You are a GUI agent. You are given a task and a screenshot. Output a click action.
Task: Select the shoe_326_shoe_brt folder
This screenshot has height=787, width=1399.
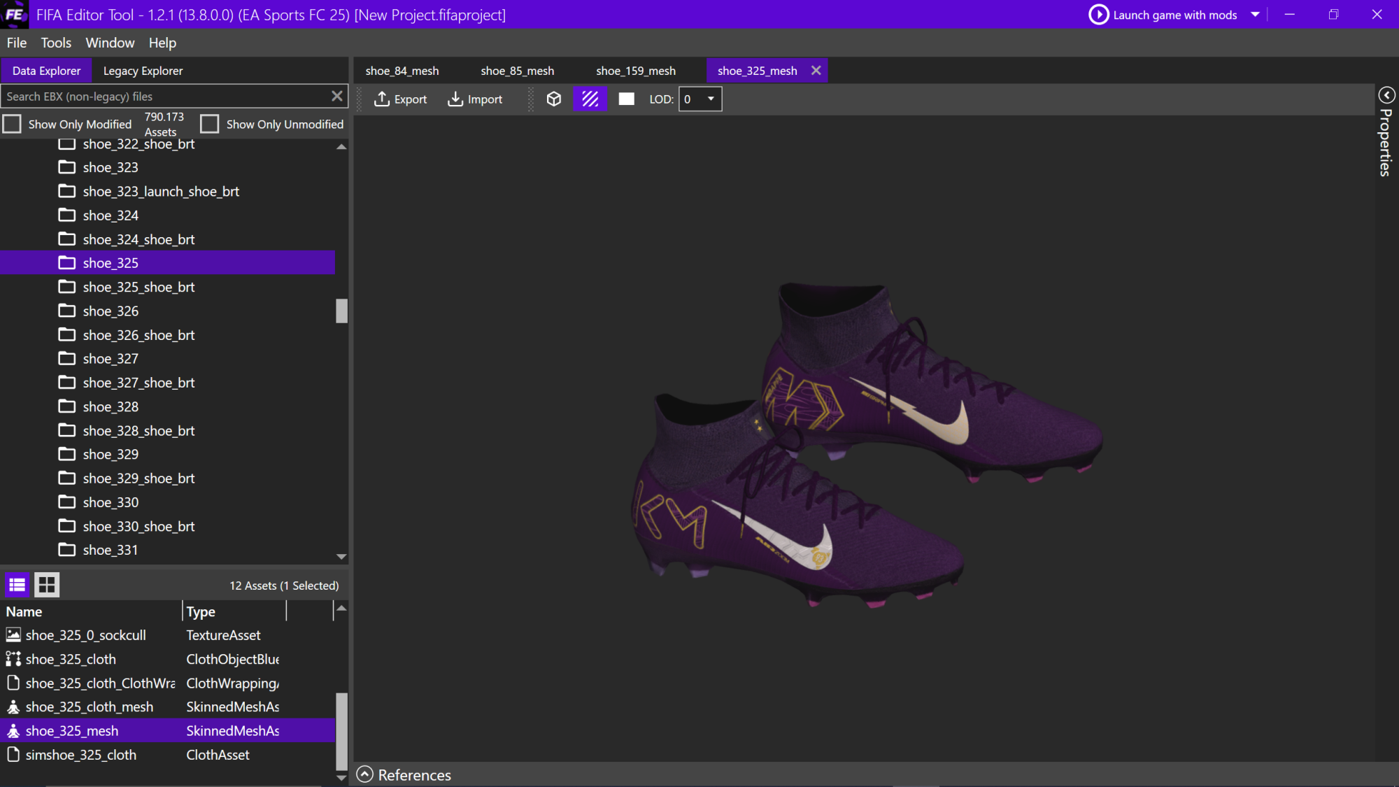point(139,335)
